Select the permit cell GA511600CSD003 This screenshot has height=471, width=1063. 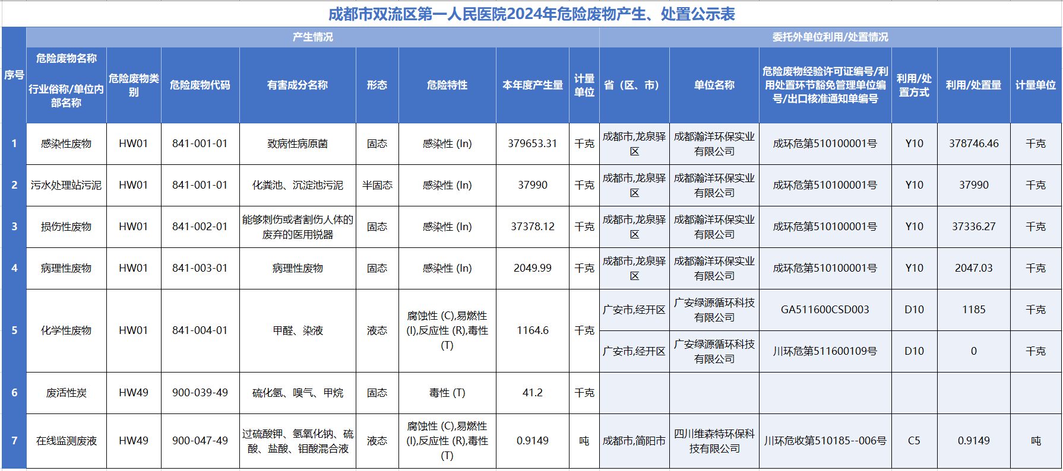(825, 310)
